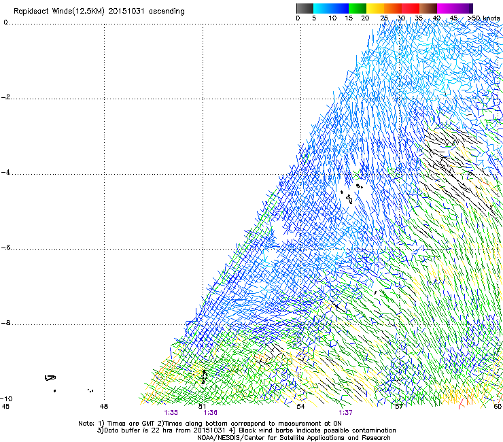Click the legend value '10'
Viewport: 503px width, 442px height.
tap(332, 18)
